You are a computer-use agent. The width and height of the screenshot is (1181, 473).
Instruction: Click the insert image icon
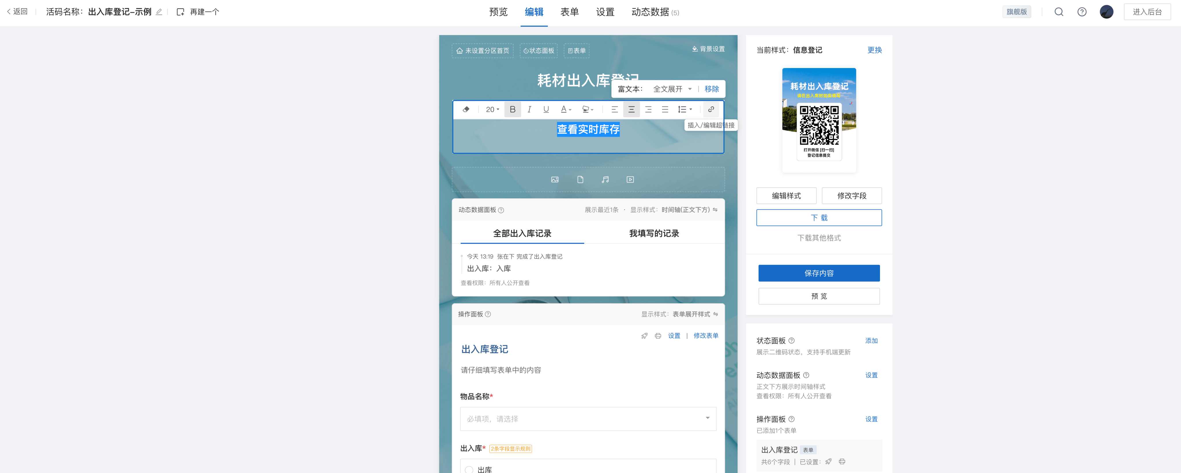pos(555,180)
